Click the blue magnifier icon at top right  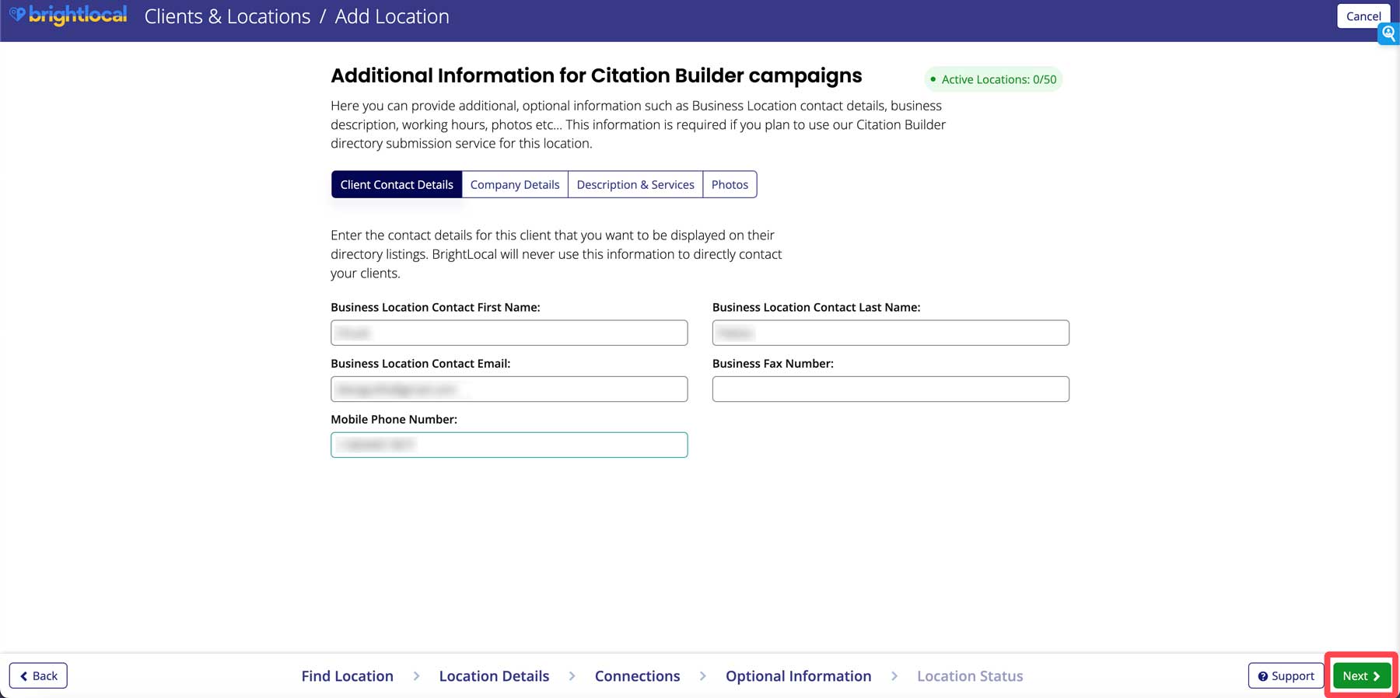tap(1388, 33)
